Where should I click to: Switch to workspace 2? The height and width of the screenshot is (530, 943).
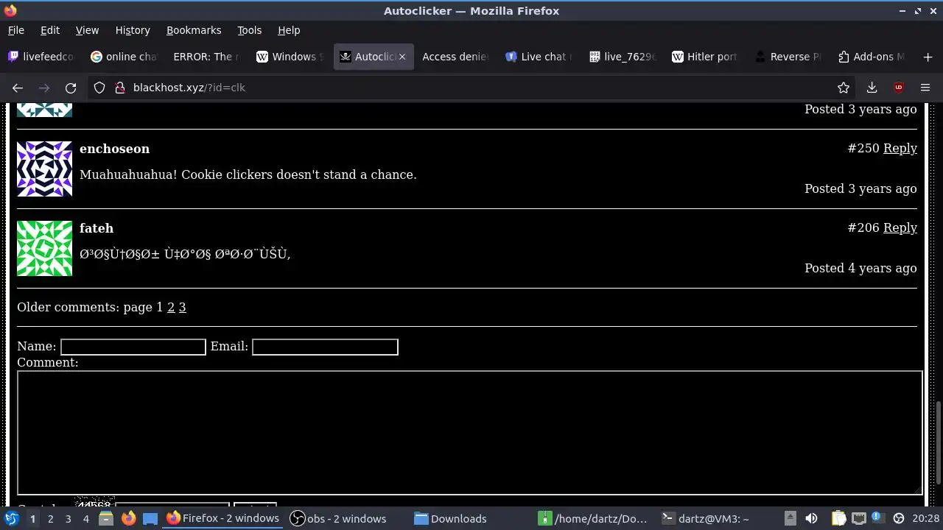point(50,519)
